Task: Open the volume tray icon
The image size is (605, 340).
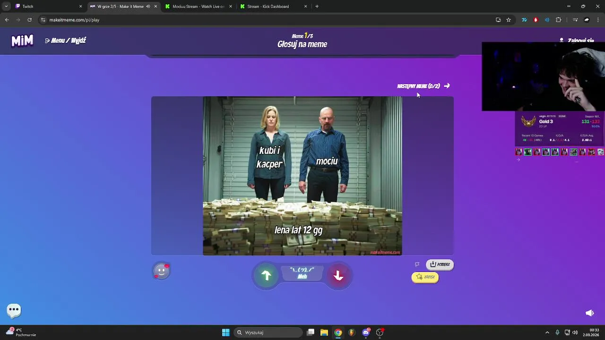Action: point(575,332)
